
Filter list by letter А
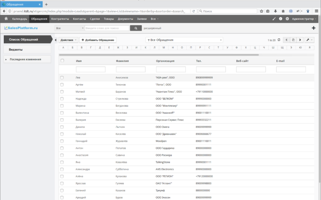63,48
